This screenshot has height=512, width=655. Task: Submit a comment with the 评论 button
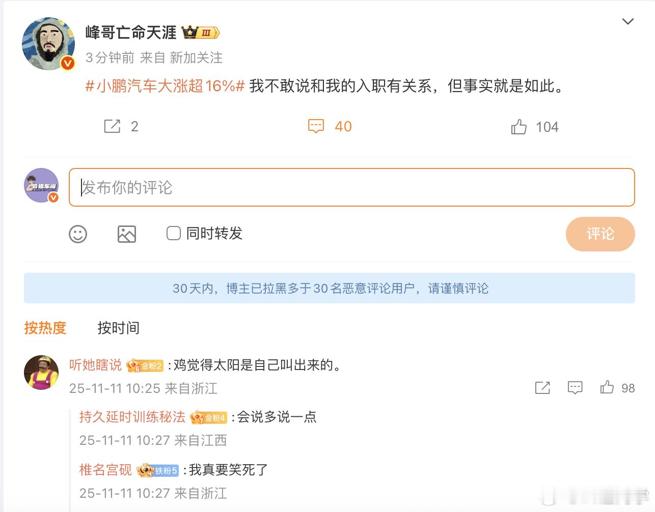pos(599,234)
